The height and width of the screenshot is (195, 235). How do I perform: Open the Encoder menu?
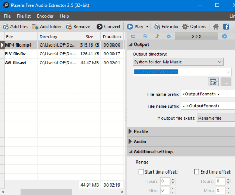pos(45,16)
